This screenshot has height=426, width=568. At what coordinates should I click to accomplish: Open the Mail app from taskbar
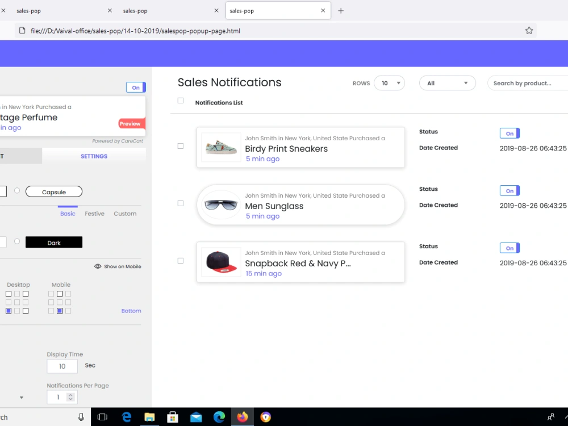click(196, 417)
